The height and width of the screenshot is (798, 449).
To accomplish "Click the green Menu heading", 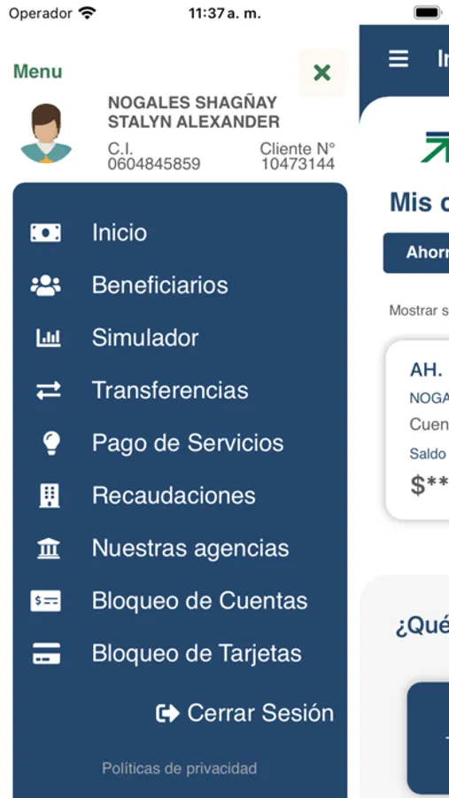I will (37, 72).
